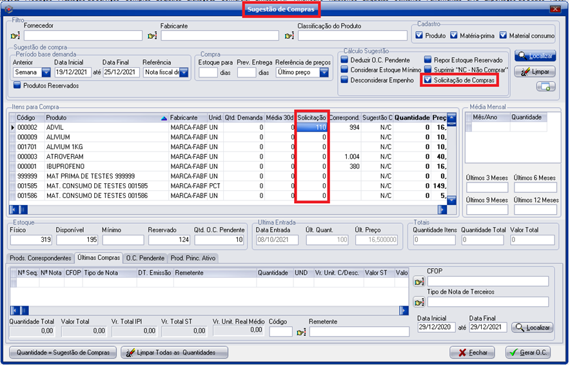Open the Fornecedor lookup icon
570x365 pixels.
pos(15,35)
